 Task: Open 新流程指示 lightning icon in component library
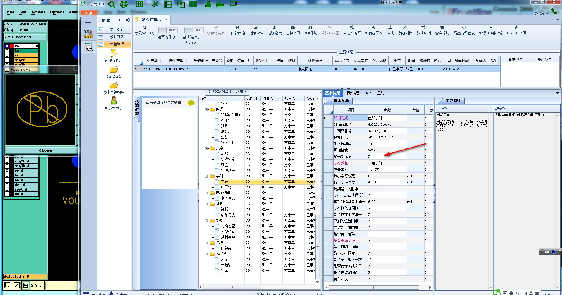coord(114,53)
